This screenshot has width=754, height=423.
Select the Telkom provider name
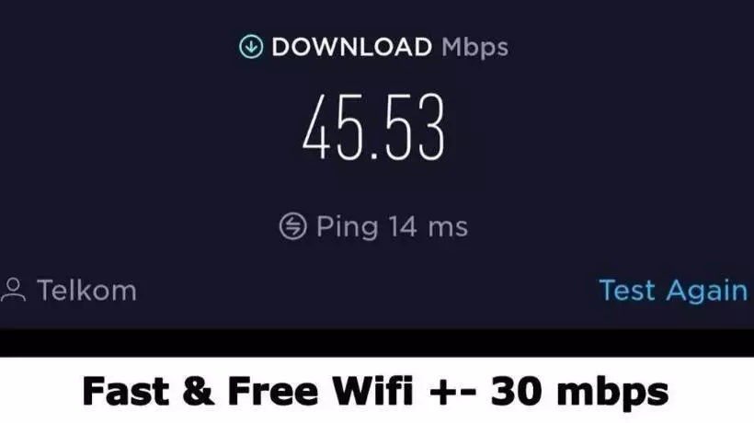(86, 291)
